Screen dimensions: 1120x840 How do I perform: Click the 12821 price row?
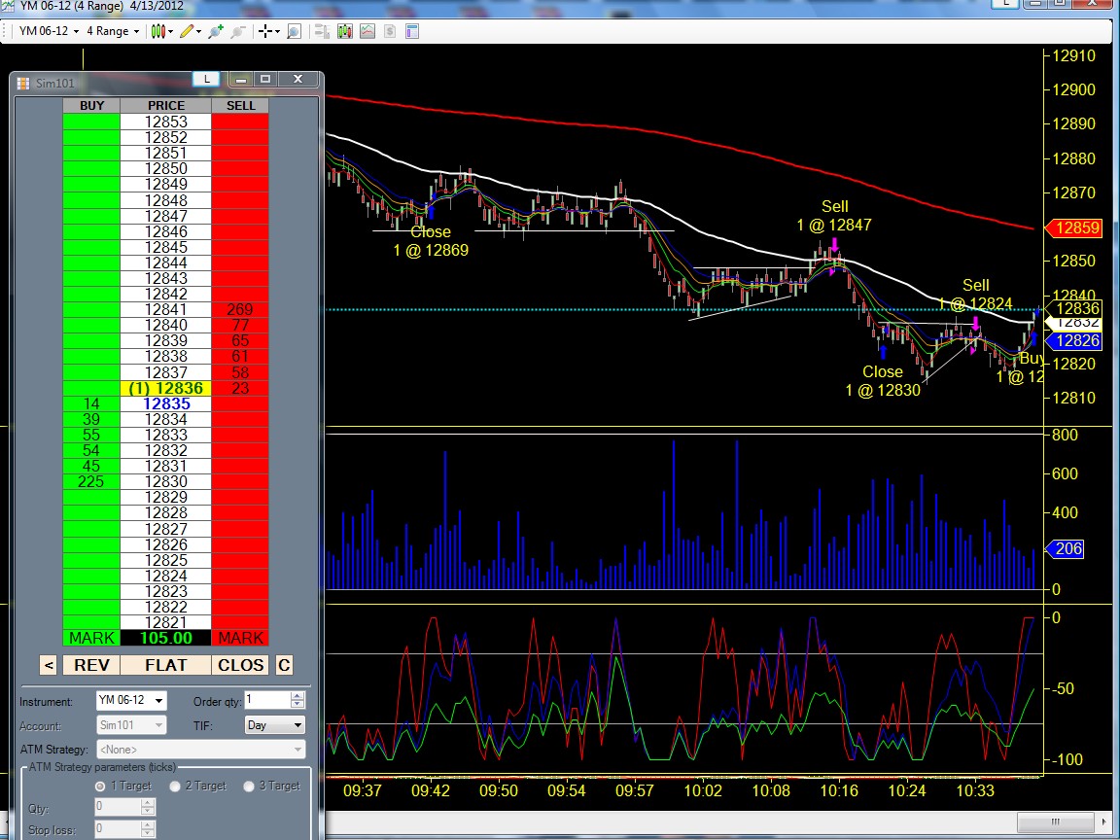(165, 623)
